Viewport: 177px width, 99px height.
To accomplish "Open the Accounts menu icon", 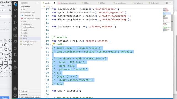I will [x=15, y=89].
